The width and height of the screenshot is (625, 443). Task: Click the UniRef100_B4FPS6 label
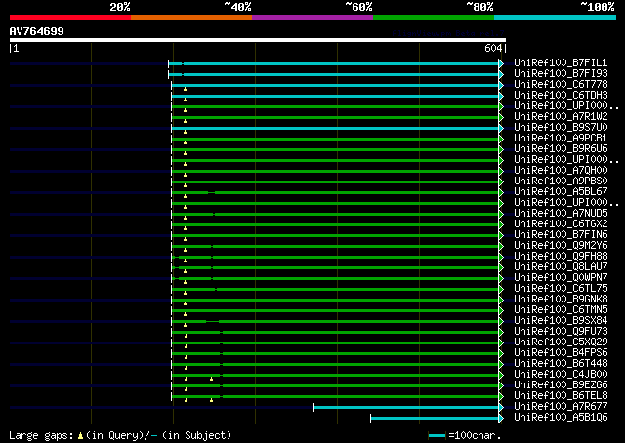point(561,353)
